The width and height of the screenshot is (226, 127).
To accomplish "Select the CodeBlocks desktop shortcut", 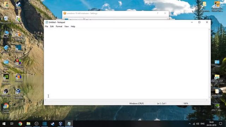I will pos(18,64).
